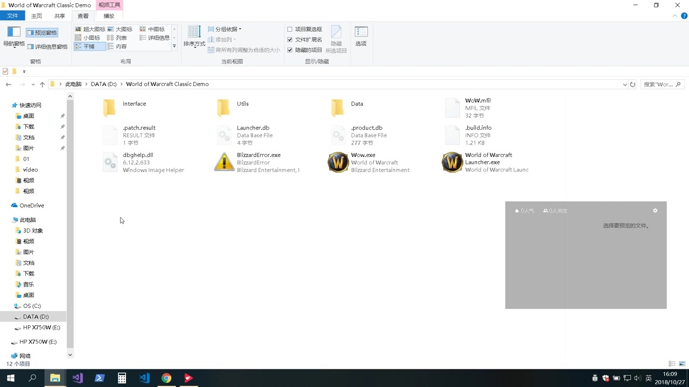
Task: Click 此电脑 in the address bar
Action: pos(73,84)
